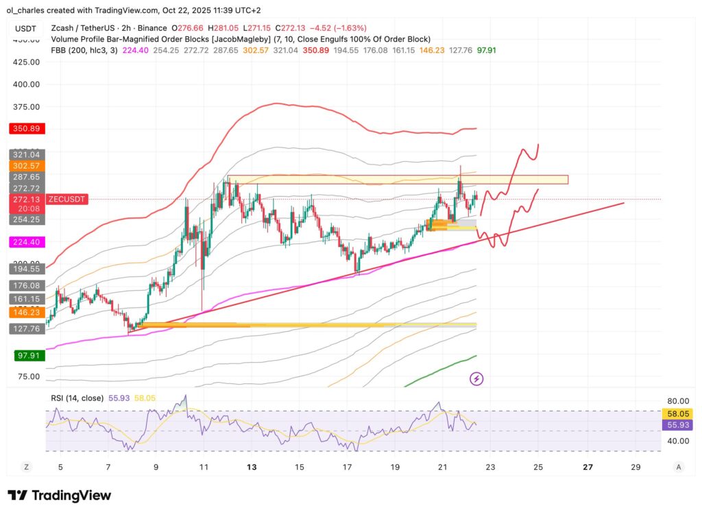Click the Z timezone button on time axis
This screenshot has width=702, height=515.
pyautogui.click(x=26, y=466)
